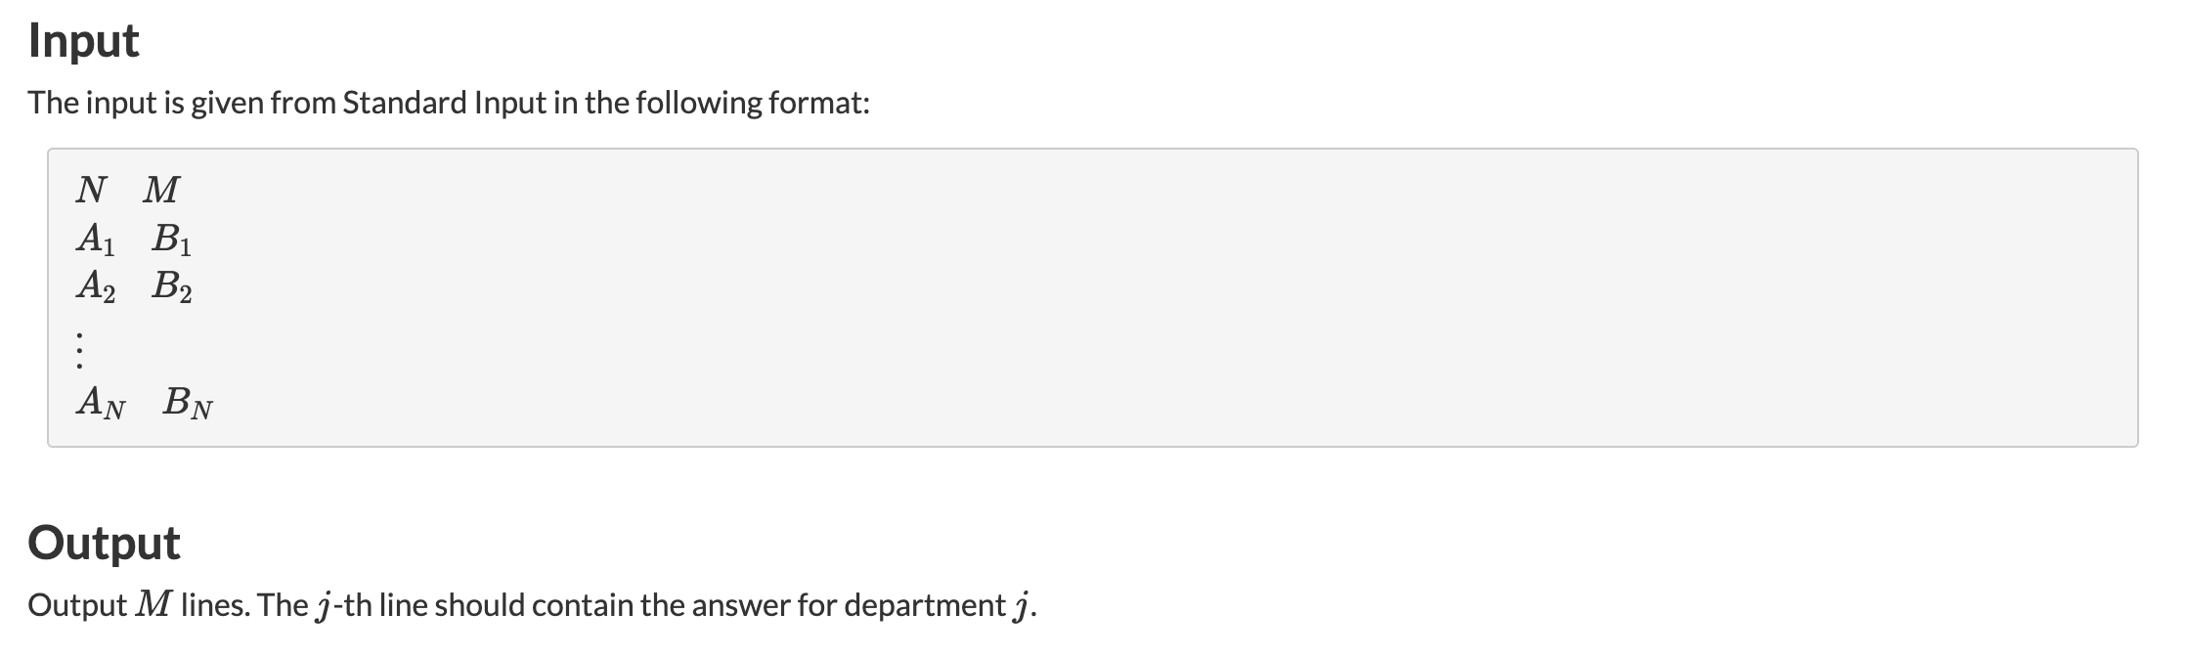Click B_N in the last format line
Screen dimensions: 2188x657
[x=188, y=402]
